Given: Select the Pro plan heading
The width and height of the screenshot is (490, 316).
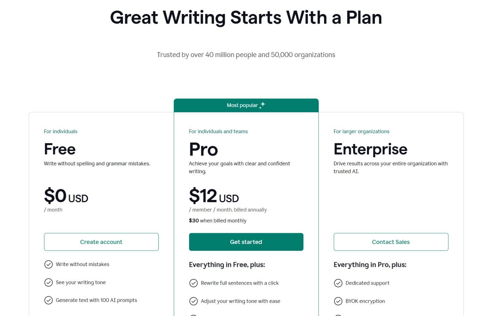Looking at the screenshot, I should coord(203,149).
